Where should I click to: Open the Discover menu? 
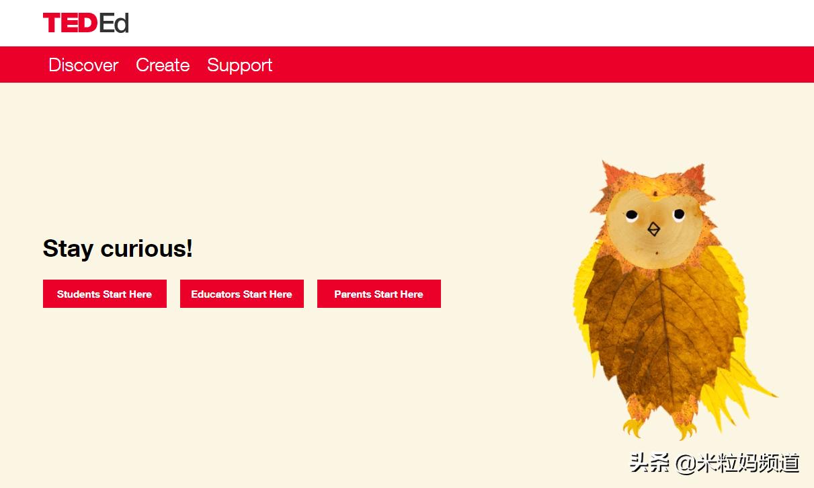83,65
